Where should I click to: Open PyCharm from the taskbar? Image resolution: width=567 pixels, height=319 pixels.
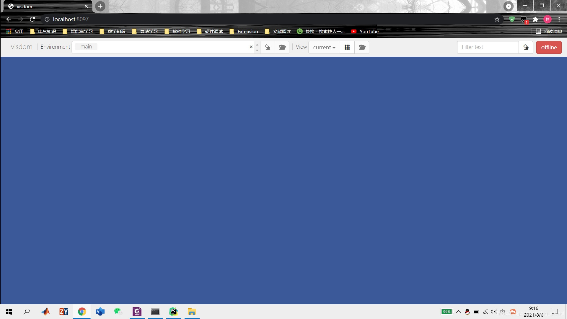[x=173, y=312]
